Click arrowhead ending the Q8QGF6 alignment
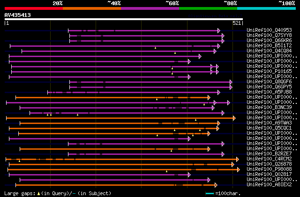 [231, 82]
